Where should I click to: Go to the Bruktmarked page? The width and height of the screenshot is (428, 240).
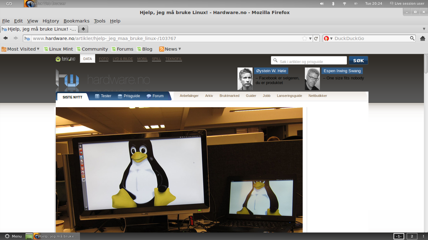(x=229, y=96)
